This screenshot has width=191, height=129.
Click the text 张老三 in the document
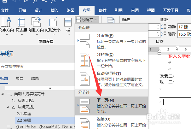click(166, 76)
